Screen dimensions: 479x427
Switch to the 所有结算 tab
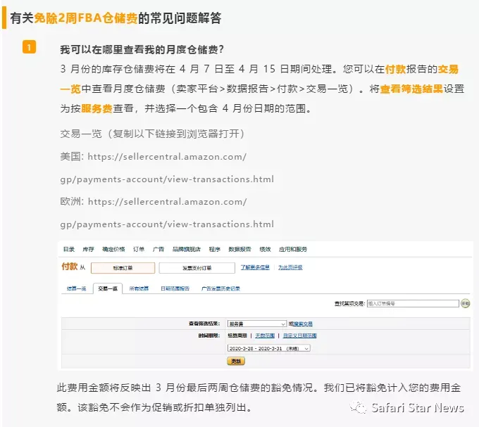click(x=139, y=288)
